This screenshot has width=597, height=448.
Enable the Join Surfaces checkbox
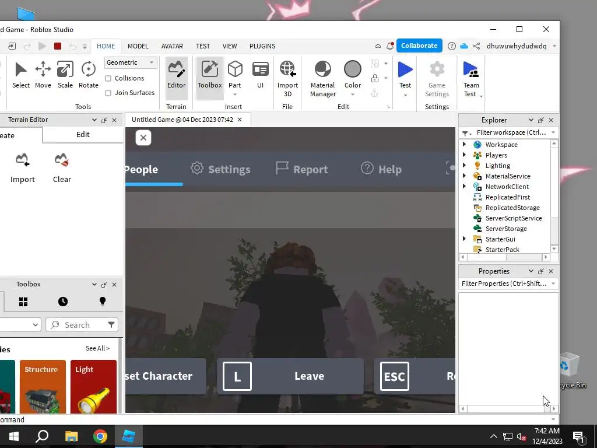coord(108,93)
